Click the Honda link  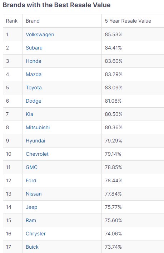tap(34, 61)
